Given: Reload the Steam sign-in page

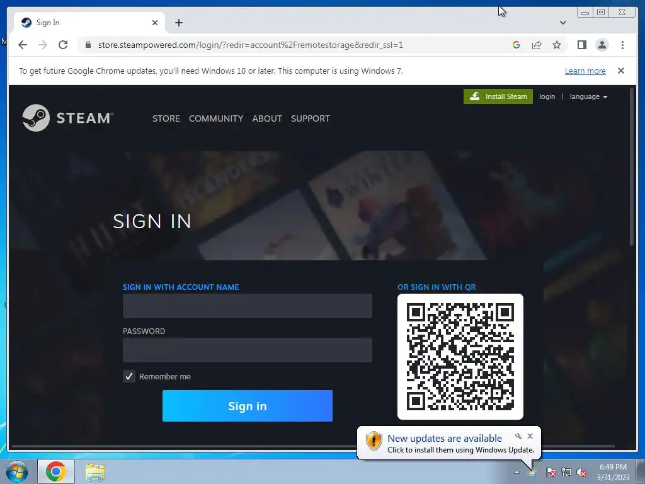Looking at the screenshot, I should (x=63, y=45).
